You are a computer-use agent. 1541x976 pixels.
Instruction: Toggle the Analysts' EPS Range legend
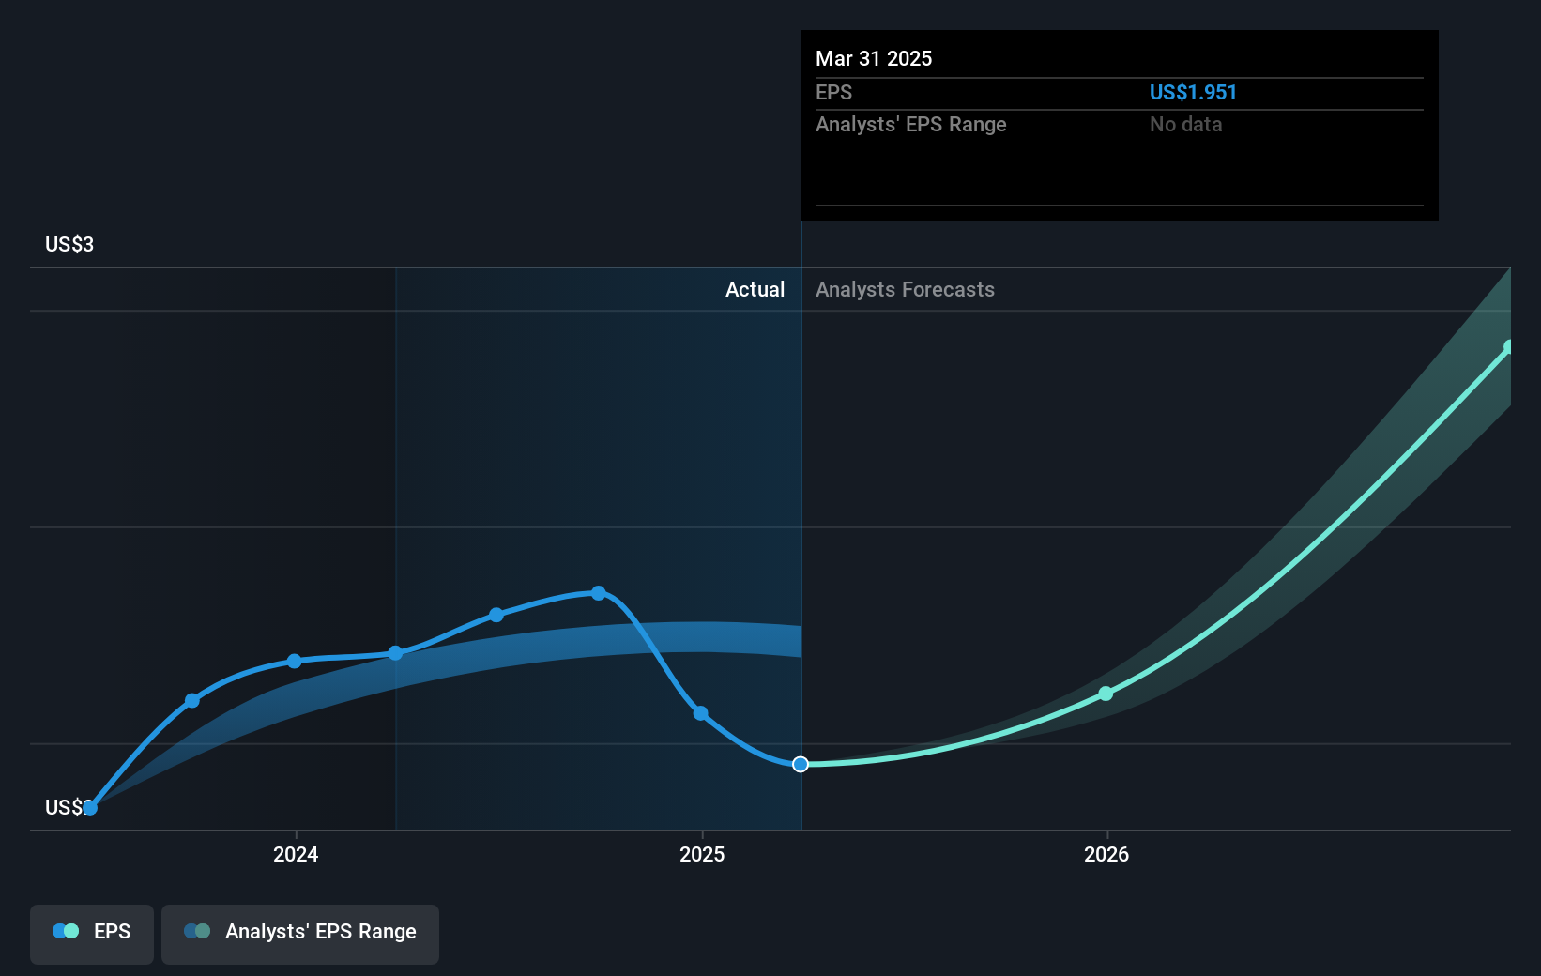click(300, 934)
